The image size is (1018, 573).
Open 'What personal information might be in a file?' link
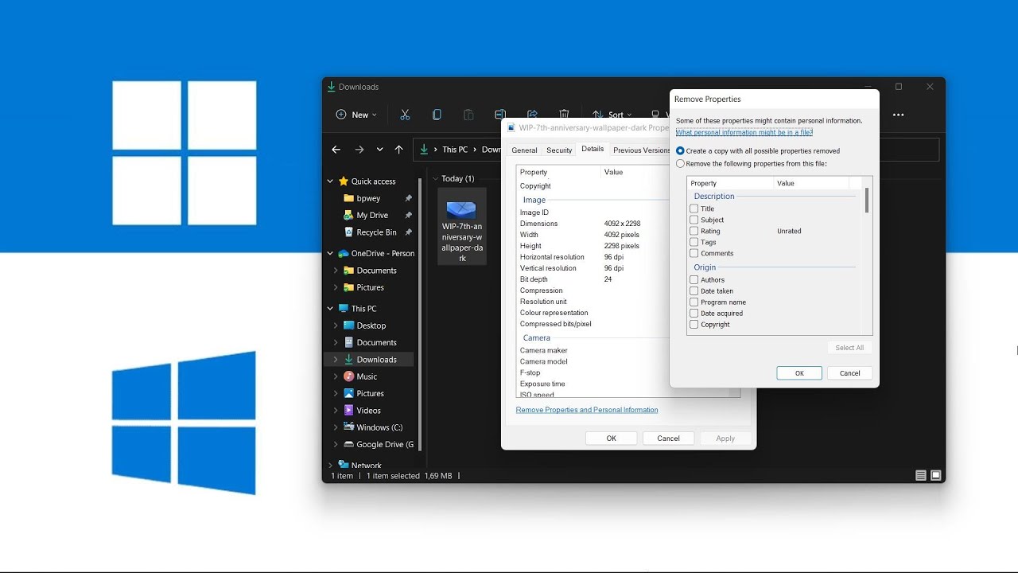744,133
